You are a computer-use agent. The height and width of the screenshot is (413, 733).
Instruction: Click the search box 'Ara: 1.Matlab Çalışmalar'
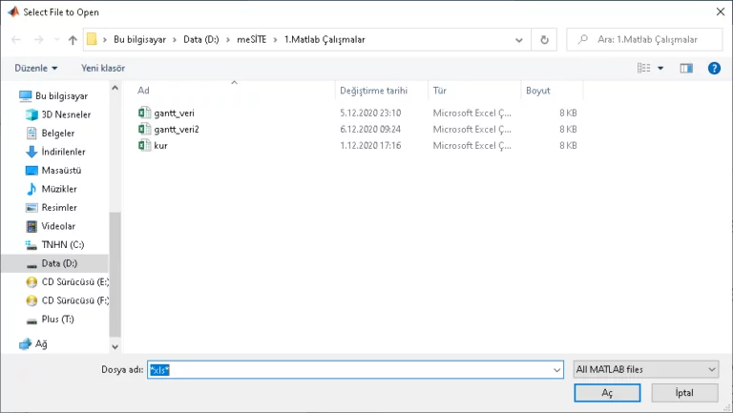pyautogui.click(x=644, y=40)
